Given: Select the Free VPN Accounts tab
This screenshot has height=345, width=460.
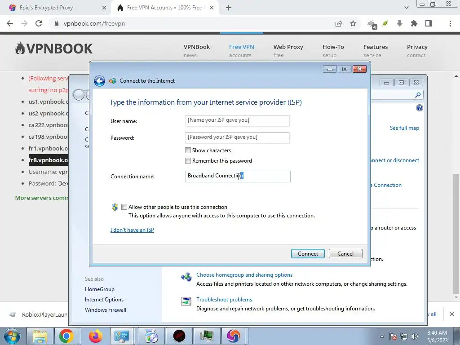Looking at the screenshot, I should (165, 8).
